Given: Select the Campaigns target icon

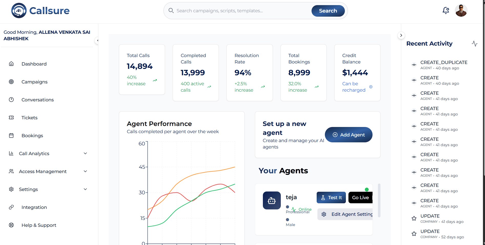Looking at the screenshot, I should tap(11, 82).
